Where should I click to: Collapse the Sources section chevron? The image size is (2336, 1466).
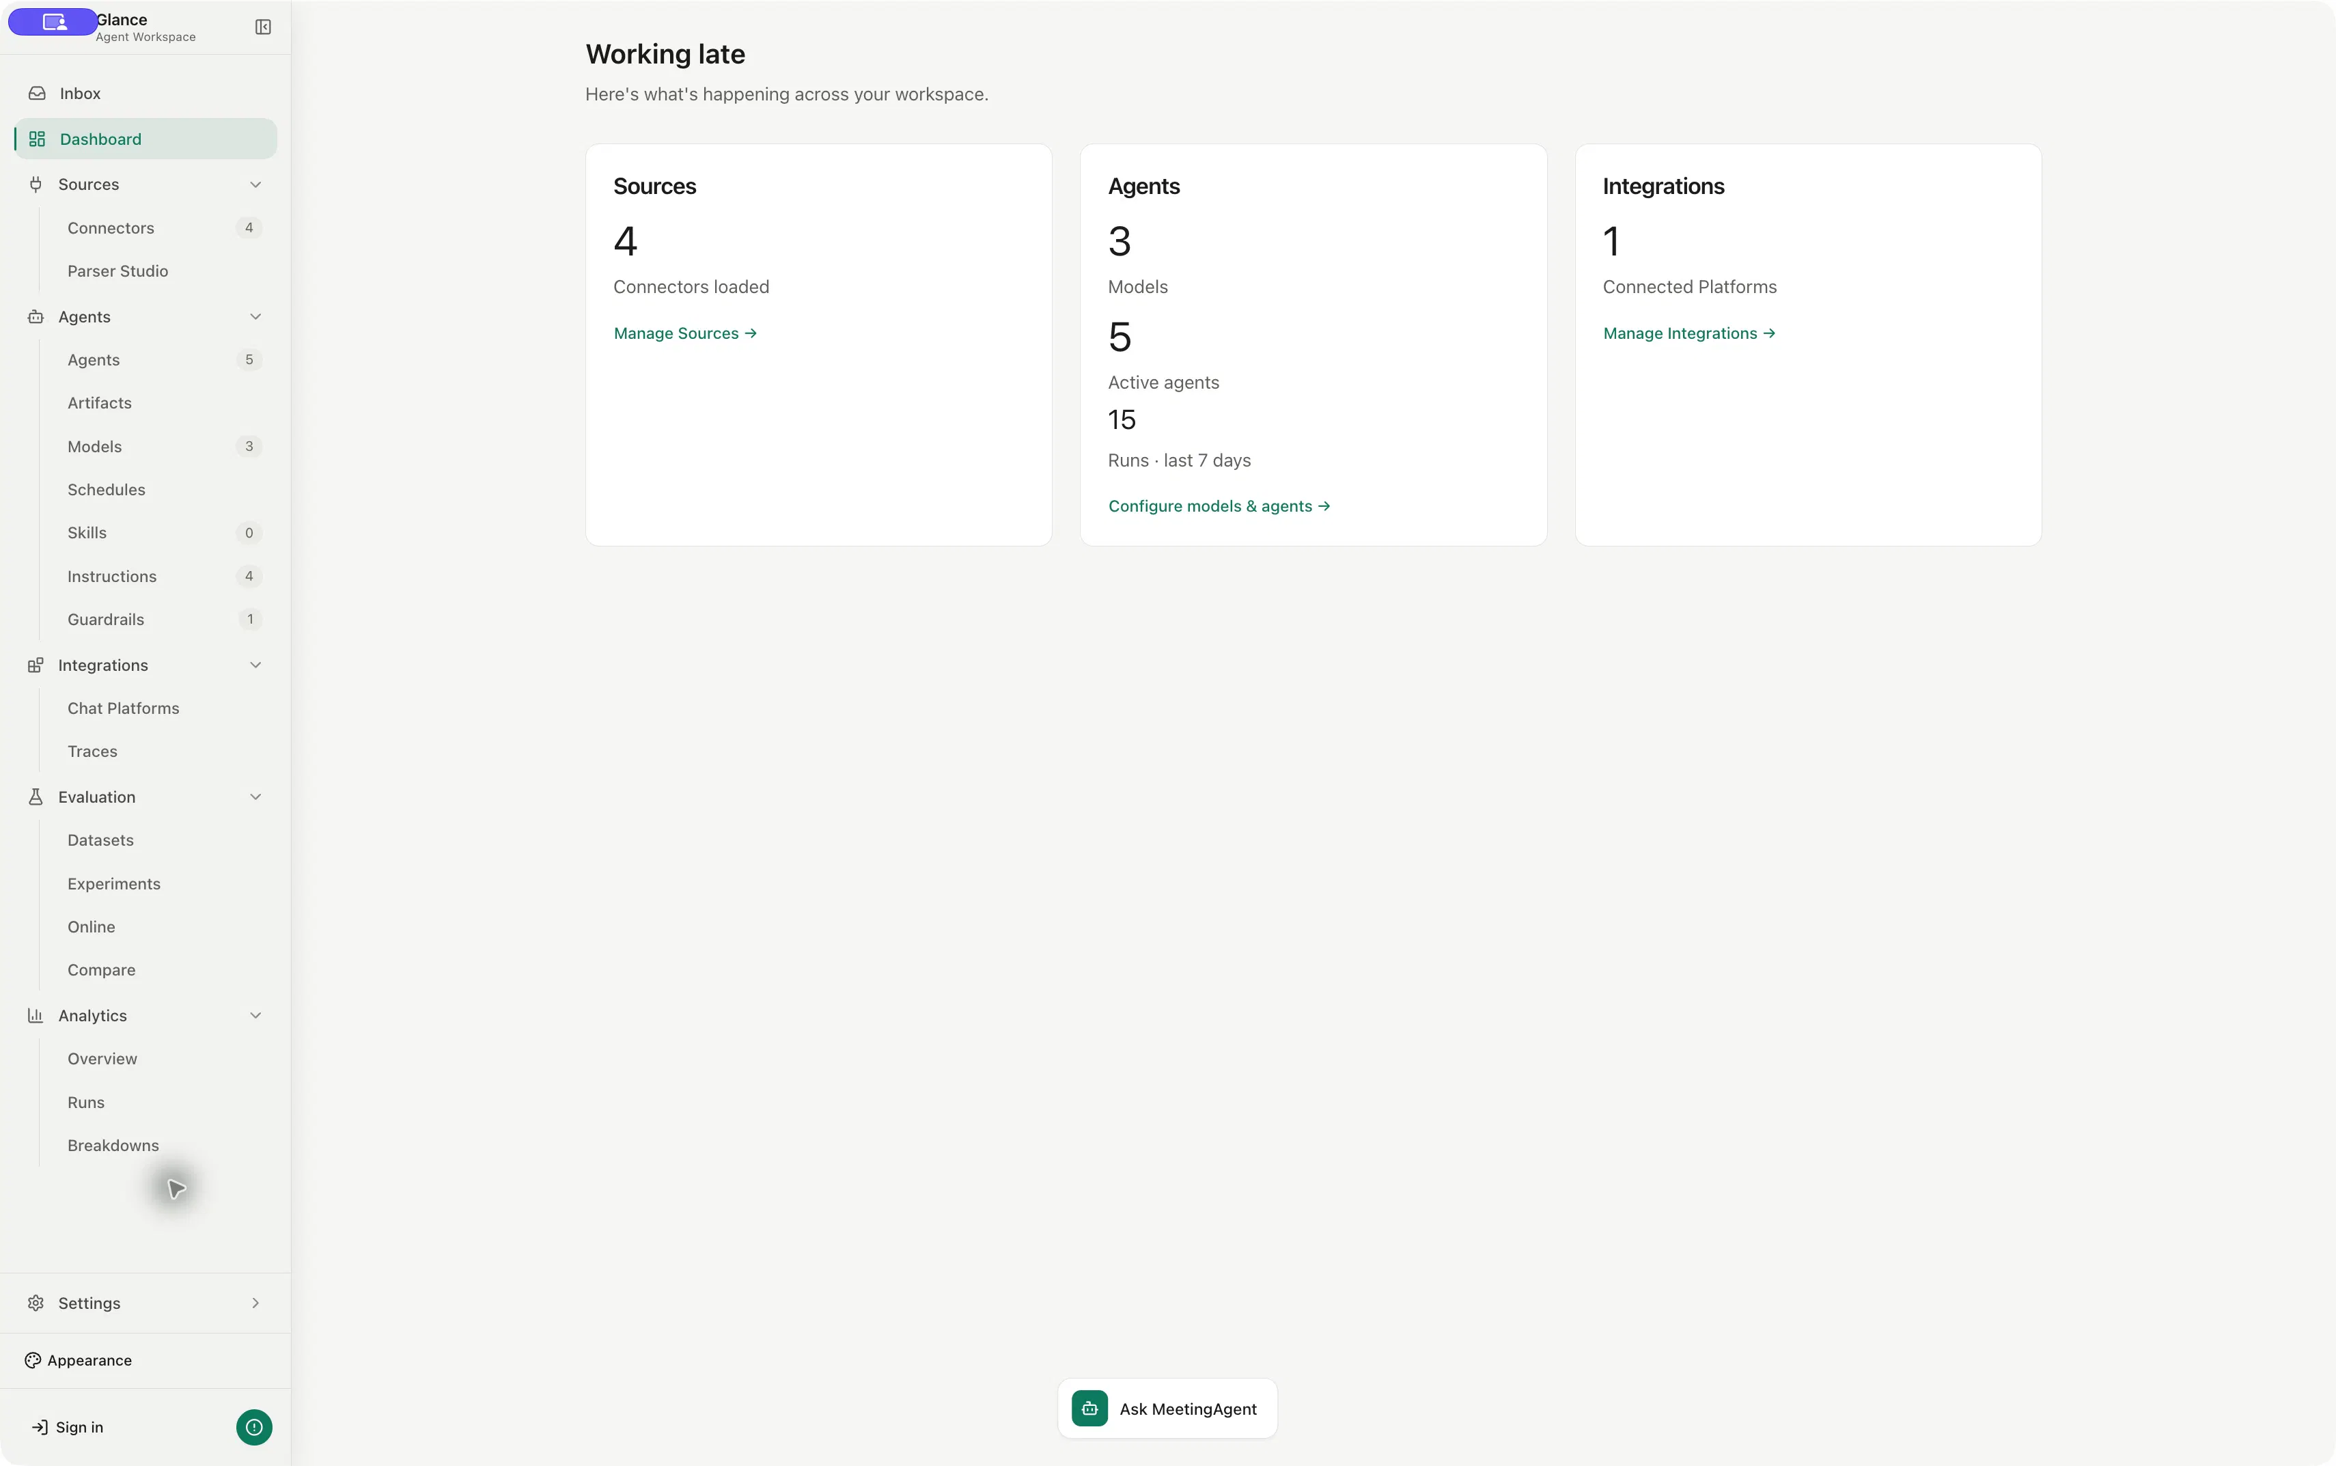256,184
